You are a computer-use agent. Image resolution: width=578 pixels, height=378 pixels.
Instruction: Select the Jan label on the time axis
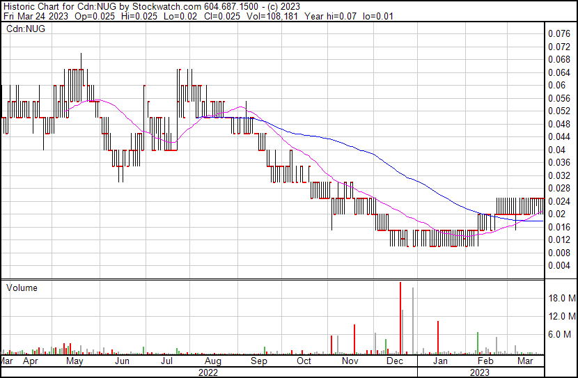pos(440,362)
